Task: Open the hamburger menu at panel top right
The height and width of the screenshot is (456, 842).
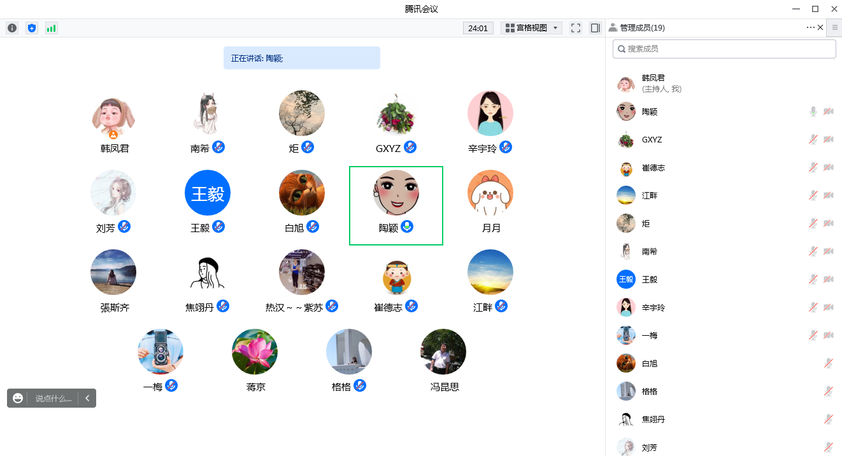Action: [x=834, y=27]
